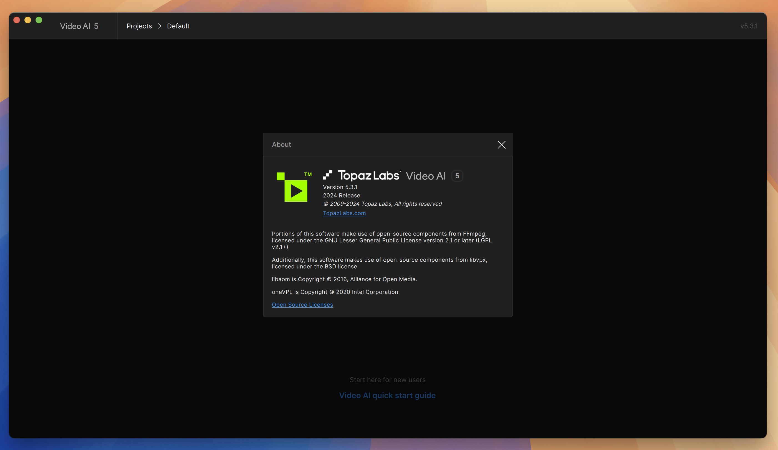Viewport: 778px width, 450px height.
Task: Click the "Start here for new users" text
Action: click(x=387, y=380)
